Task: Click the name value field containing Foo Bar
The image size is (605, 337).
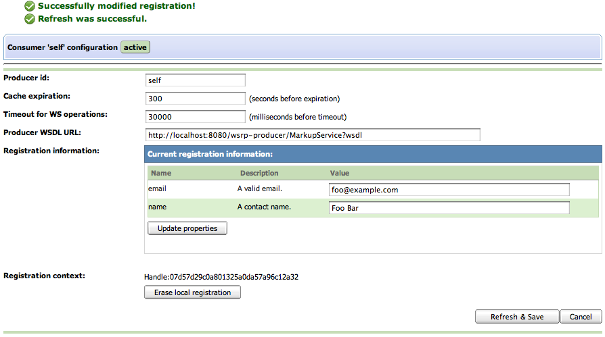Action: [x=449, y=208]
